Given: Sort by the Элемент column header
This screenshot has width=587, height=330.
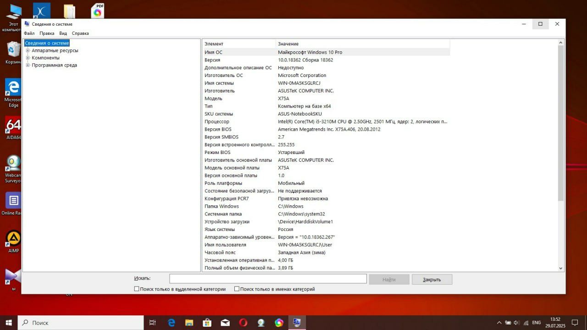Looking at the screenshot, I should [239, 44].
